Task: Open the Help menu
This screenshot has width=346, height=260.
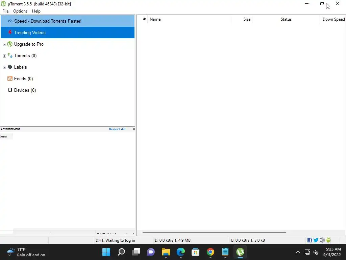Action: pos(36,11)
